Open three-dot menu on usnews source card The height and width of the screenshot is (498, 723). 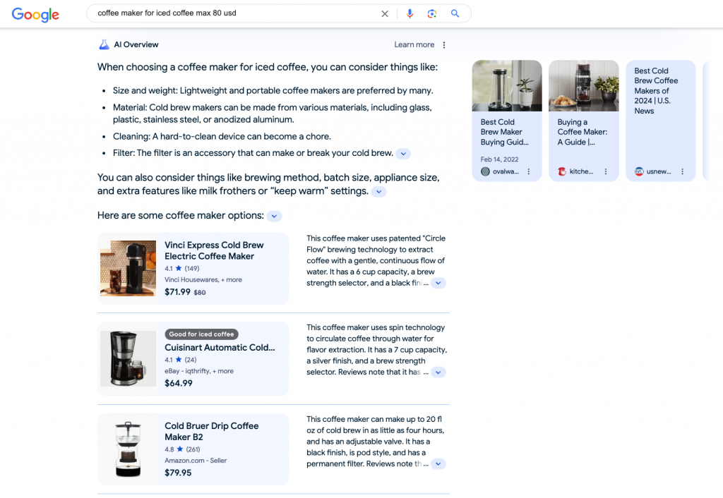click(683, 171)
